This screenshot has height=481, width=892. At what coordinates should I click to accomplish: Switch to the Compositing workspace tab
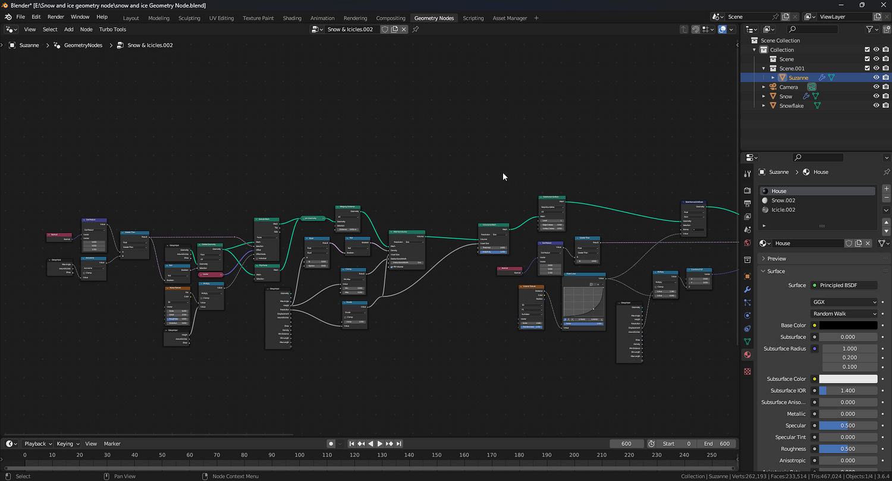[x=391, y=18]
